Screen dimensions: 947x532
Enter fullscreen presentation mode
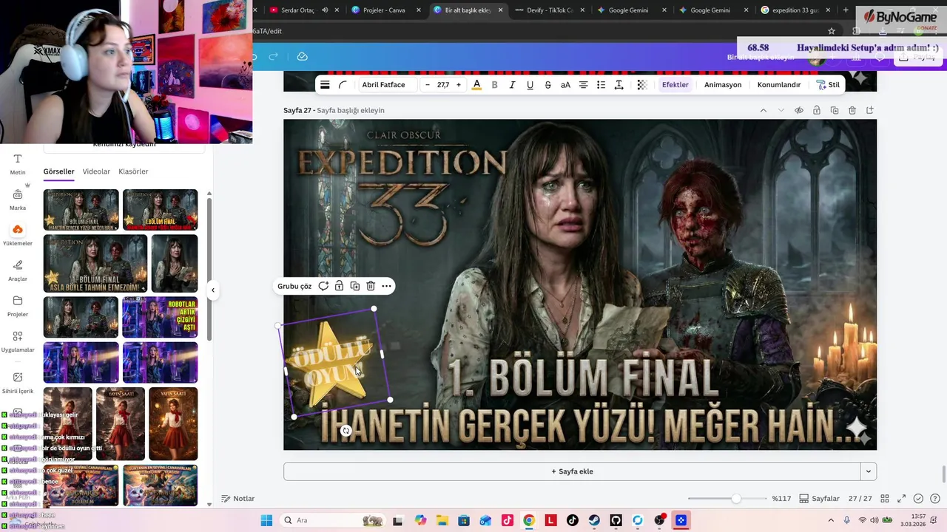coord(901,499)
